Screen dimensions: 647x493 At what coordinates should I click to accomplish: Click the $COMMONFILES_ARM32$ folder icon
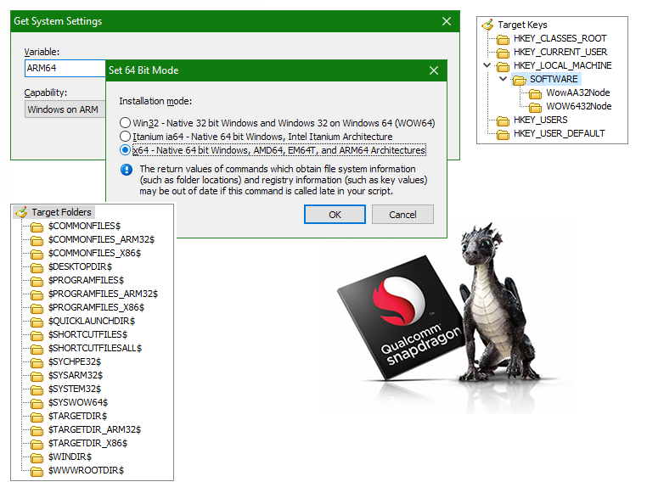pyautogui.click(x=37, y=240)
